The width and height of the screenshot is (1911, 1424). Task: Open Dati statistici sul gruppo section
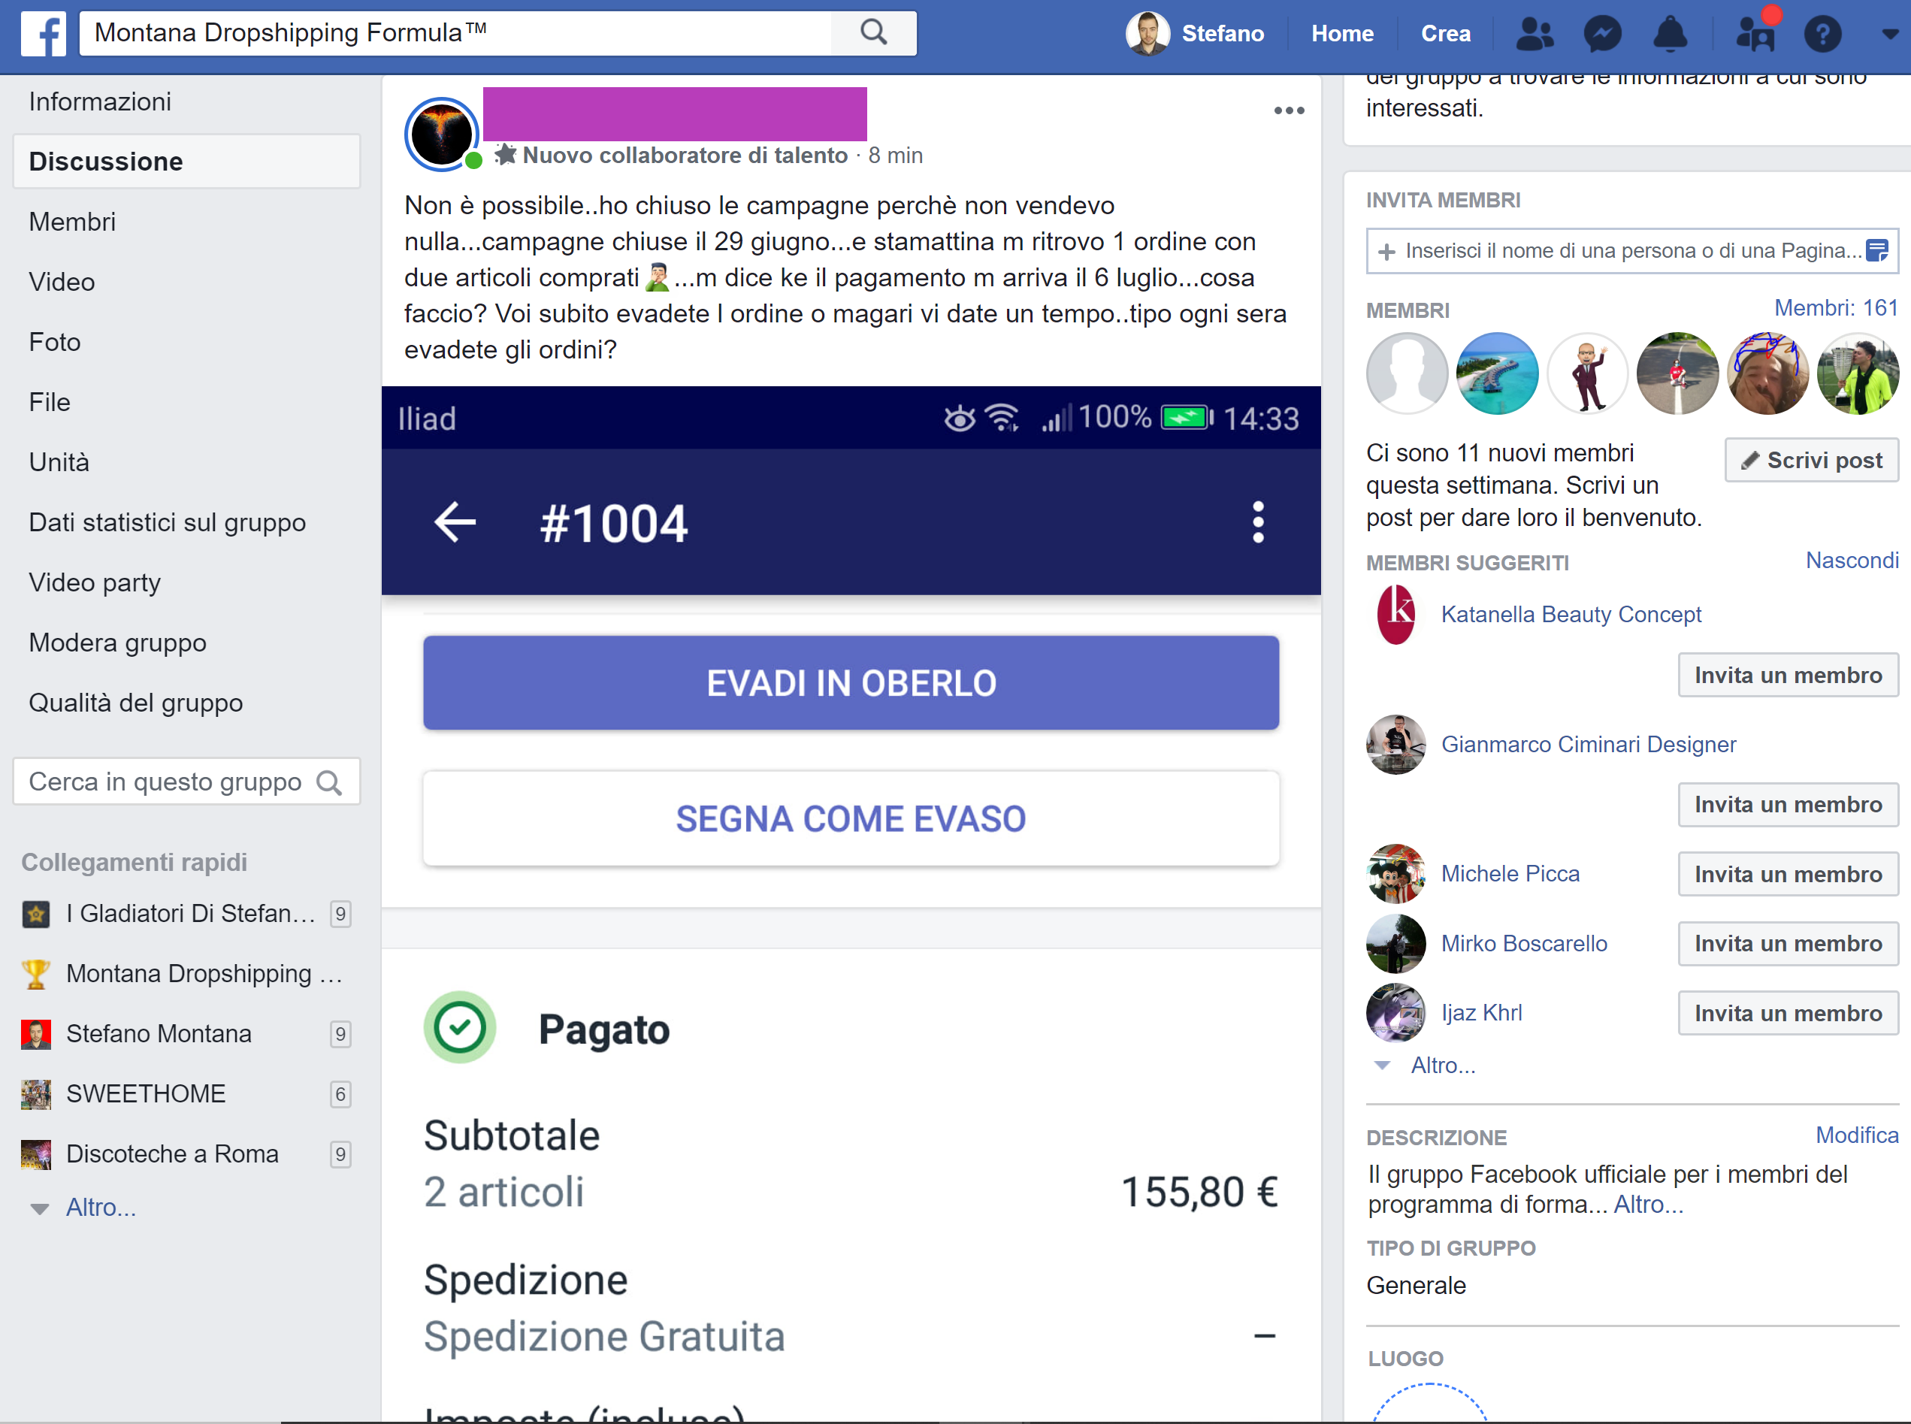(168, 522)
